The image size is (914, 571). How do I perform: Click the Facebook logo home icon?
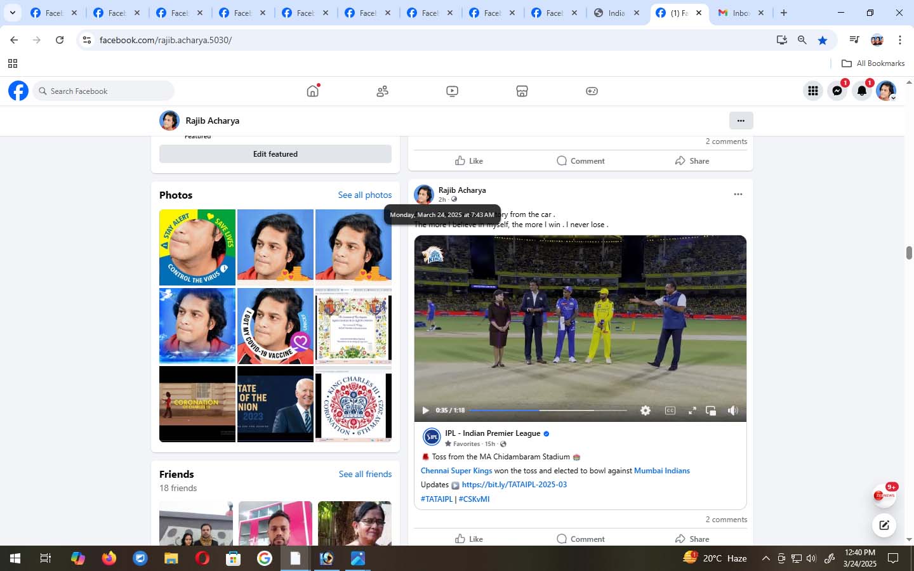coord(18,91)
